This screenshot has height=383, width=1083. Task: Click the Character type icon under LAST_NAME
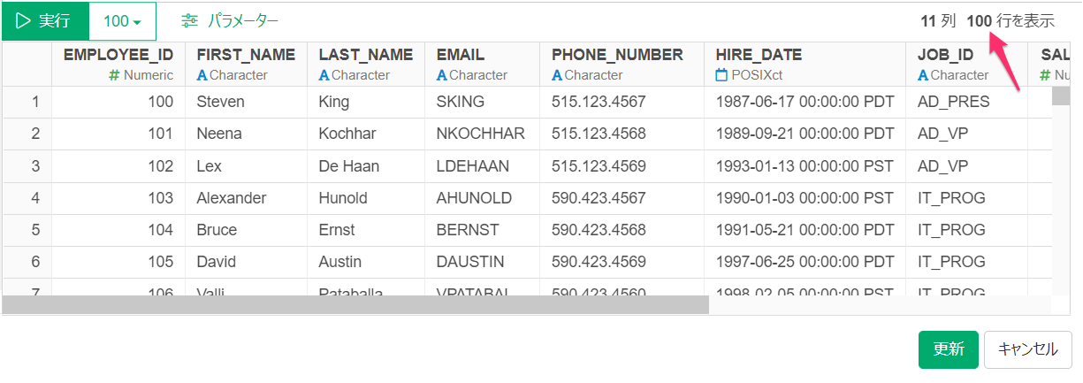324,75
